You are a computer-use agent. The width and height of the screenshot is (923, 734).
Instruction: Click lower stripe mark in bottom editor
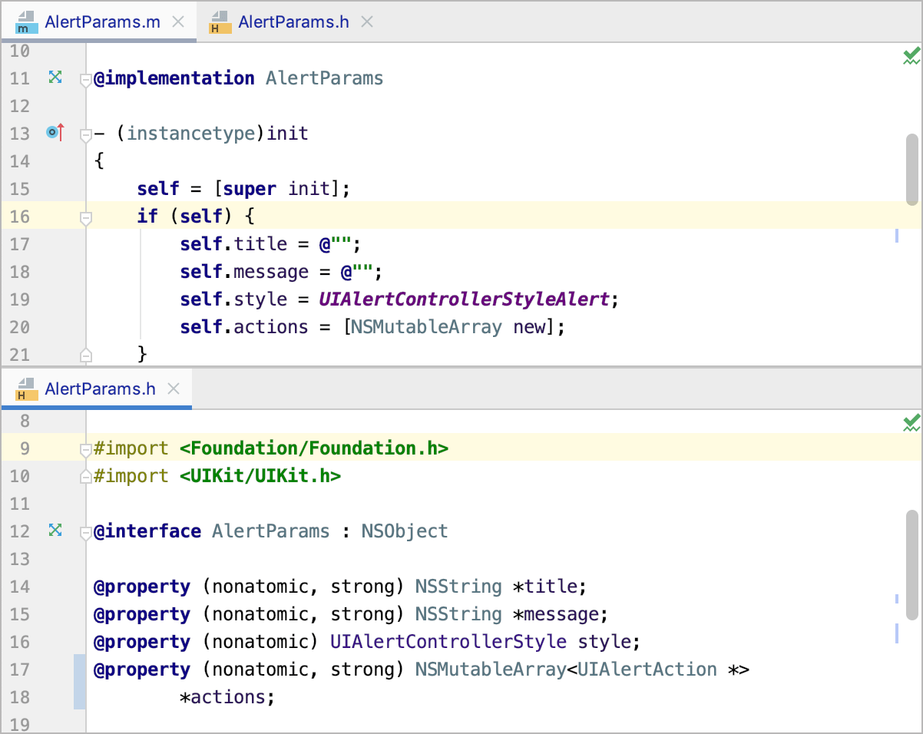[897, 633]
